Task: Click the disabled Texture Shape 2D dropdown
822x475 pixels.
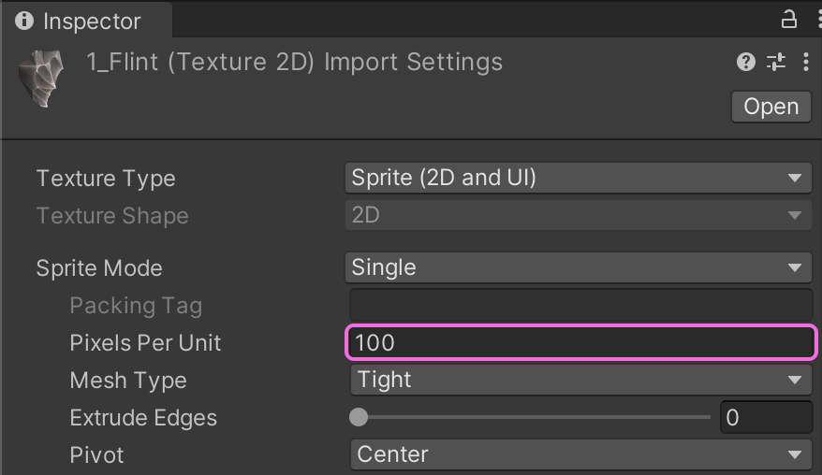Action: pyautogui.click(x=579, y=215)
